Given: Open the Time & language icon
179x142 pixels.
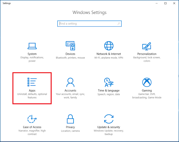Looking at the screenshot, I should (109, 82).
